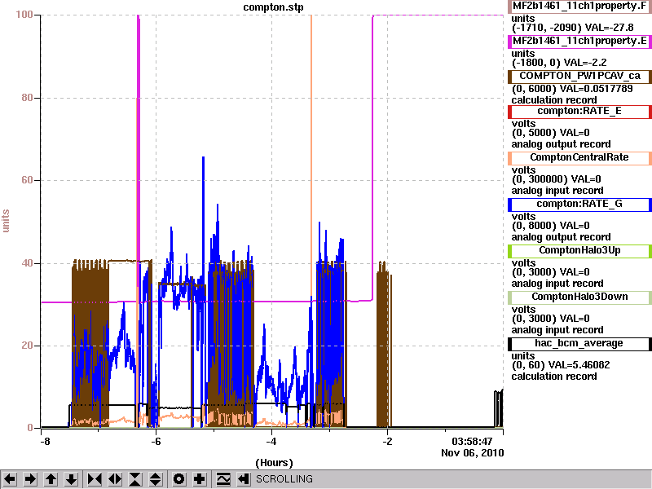Click the vertical zoom-out up-down triangles icon

156,479
